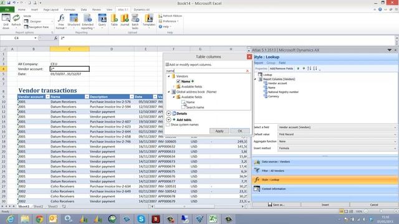Click the Insert button in Atlas pane
The image size is (399, 224).
pyautogui.click(x=325, y=205)
